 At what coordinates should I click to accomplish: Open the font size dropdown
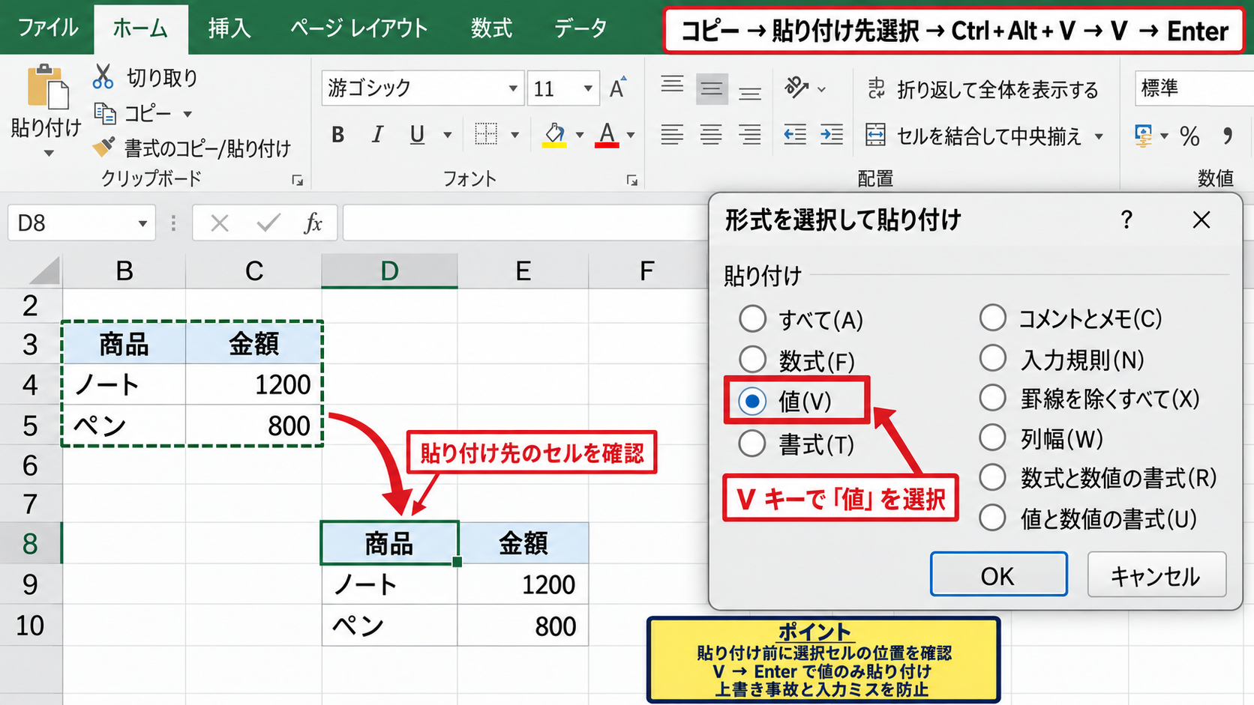(589, 89)
